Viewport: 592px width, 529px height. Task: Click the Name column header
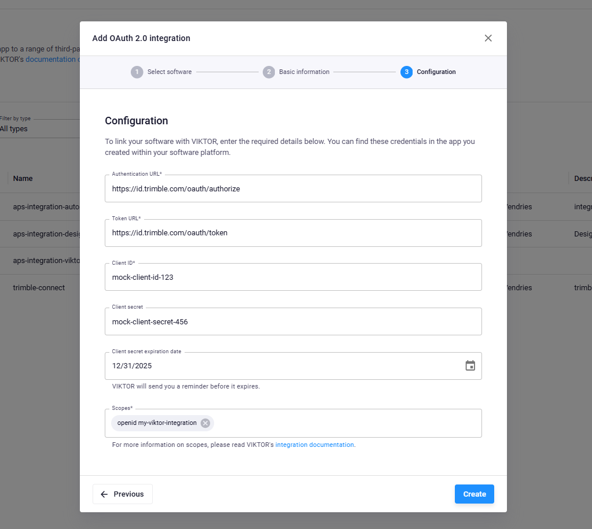pyautogui.click(x=22, y=178)
